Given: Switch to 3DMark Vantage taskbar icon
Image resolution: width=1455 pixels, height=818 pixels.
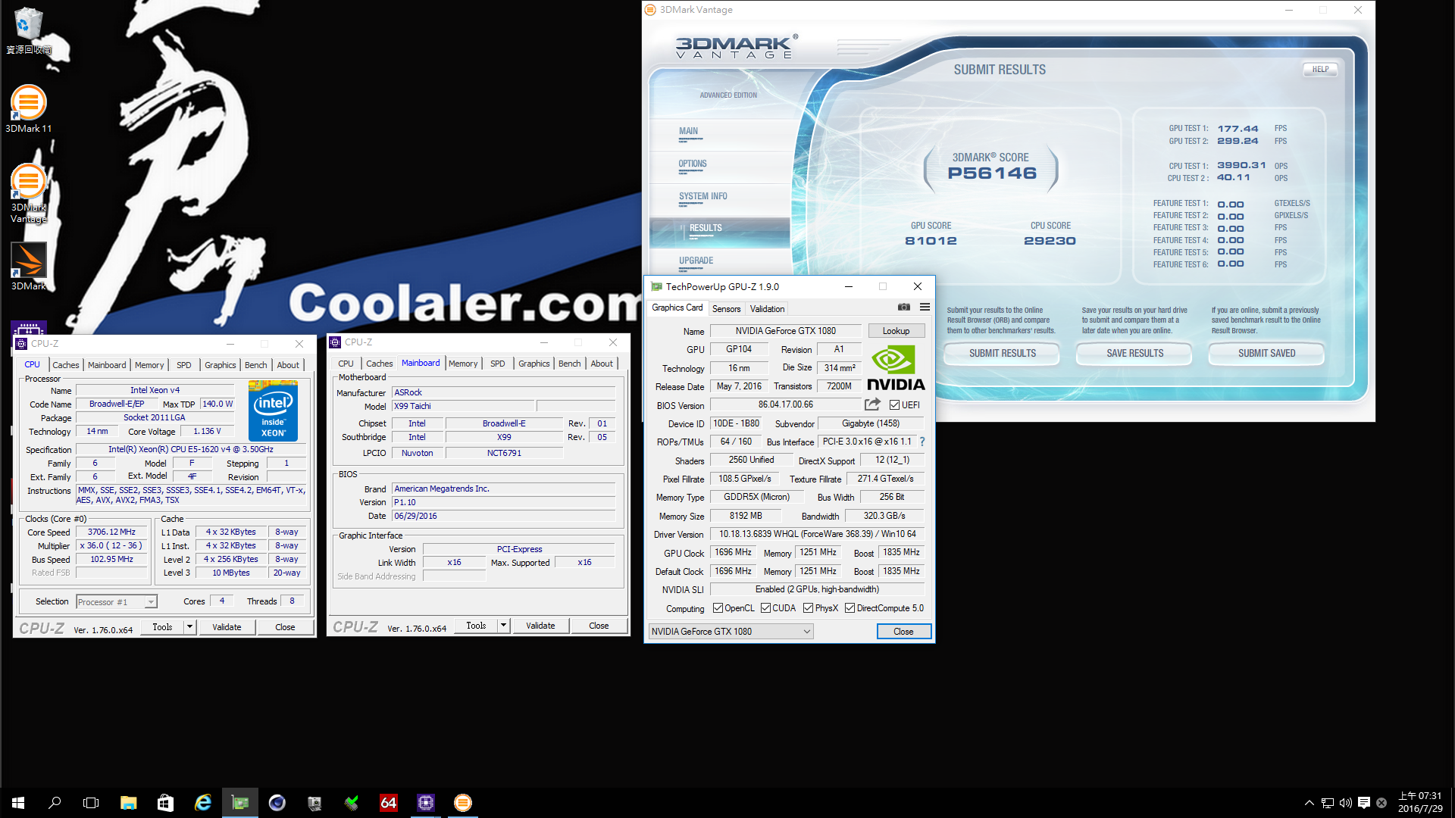Looking at the screenshot, I should pyautogui.click(x=462, y=803).
